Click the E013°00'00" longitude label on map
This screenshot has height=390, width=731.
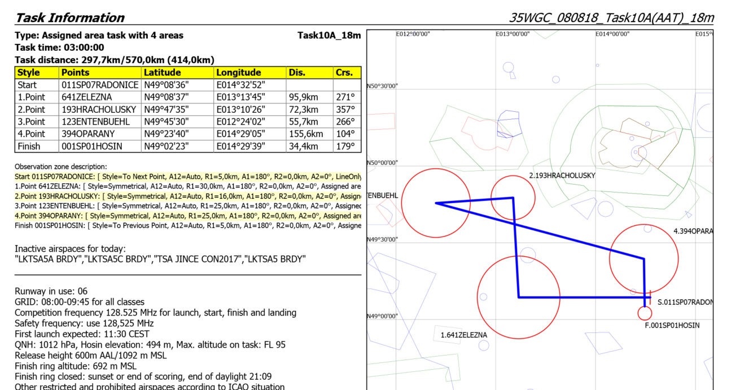[x=513, y=34]
